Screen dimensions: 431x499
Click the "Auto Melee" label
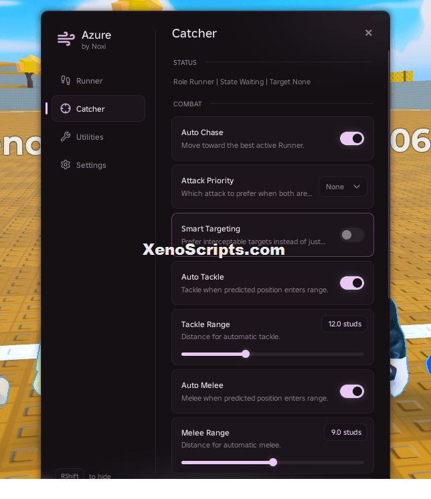(x=202, y=385)
